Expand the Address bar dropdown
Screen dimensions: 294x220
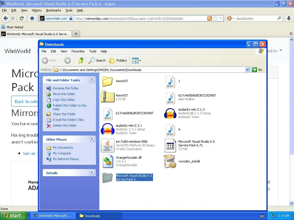(x=247, y=70)
